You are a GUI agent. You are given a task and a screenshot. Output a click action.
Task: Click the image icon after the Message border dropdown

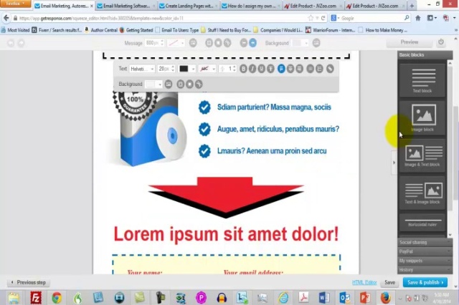(x=193, y=43)
